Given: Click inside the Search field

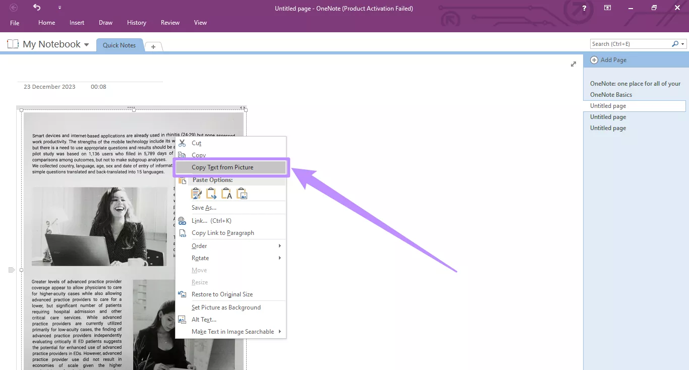Looking at the screenshot, I should (630, 43).
